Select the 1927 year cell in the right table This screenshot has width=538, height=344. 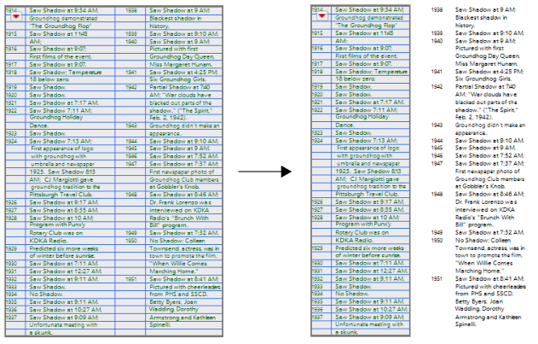pos(317,210)
